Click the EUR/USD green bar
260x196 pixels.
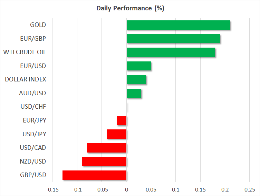click(139, 66)
